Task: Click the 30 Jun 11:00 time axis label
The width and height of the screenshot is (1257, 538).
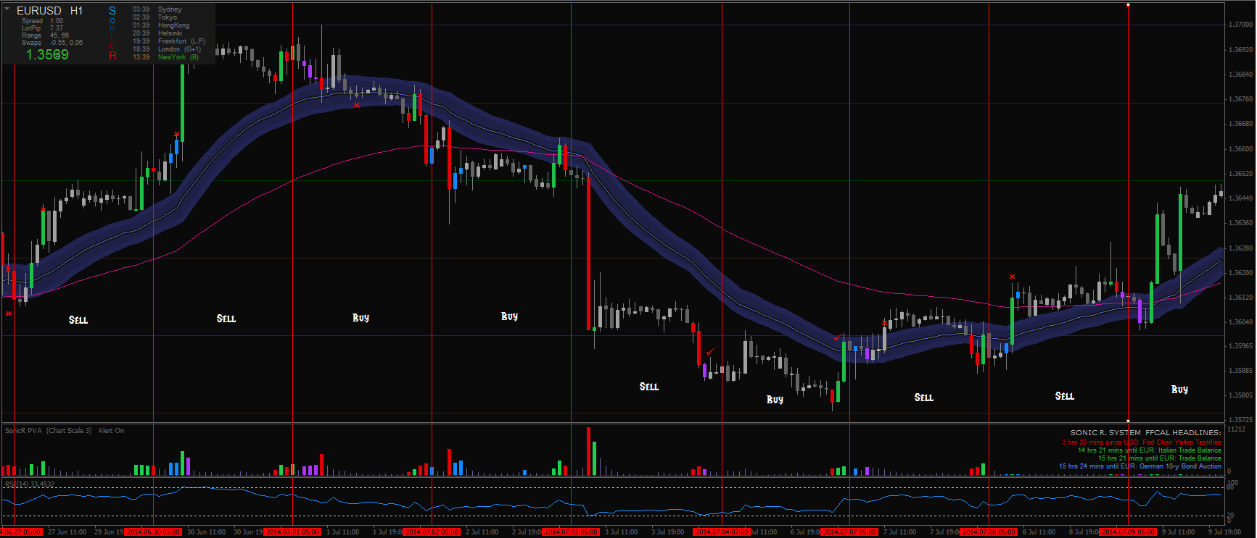Action: tap(207, 532)
